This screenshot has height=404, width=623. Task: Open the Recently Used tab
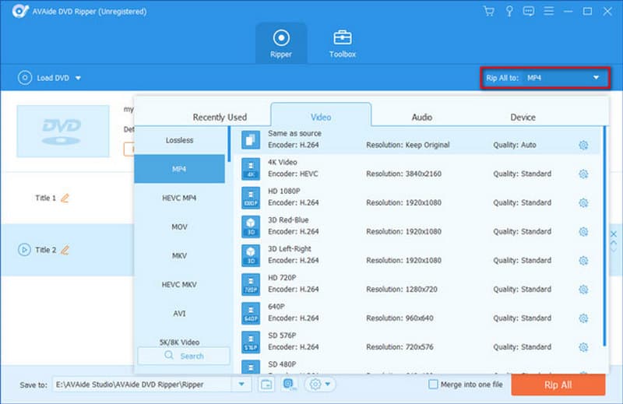[x=220, y=117]
